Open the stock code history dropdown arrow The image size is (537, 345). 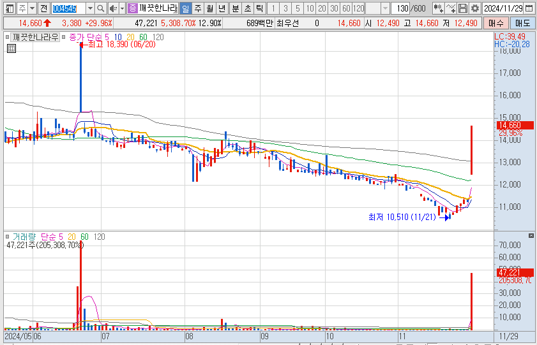(90, 8)
